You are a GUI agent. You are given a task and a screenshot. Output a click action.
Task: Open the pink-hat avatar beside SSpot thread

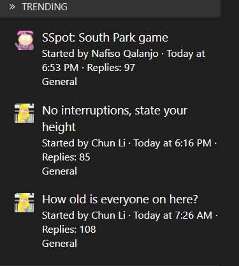pos(24,40)
